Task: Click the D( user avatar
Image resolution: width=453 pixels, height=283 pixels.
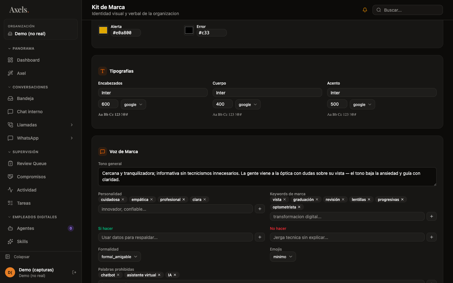Action: point(10,272)
